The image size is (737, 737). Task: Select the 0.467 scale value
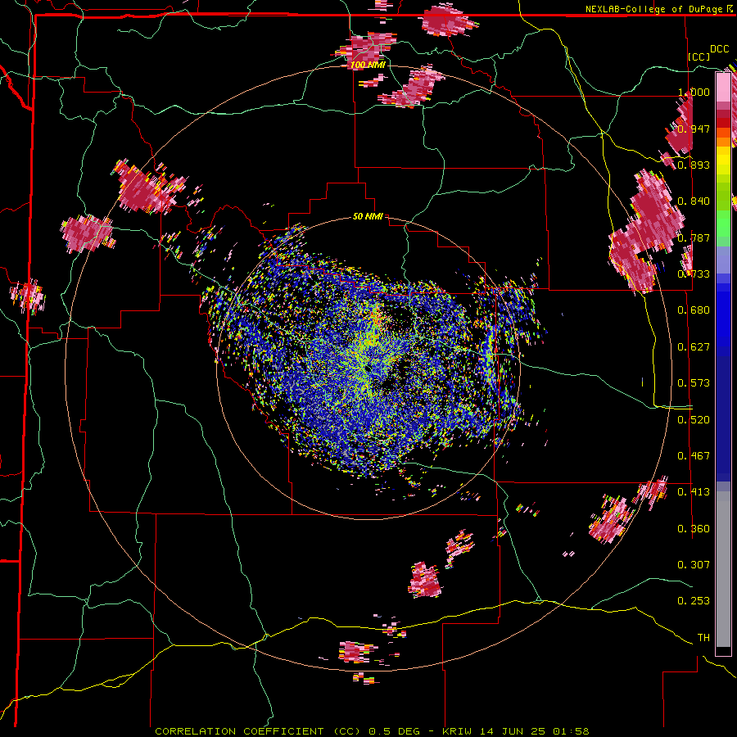pyautogui.click(x=694, y=455)
